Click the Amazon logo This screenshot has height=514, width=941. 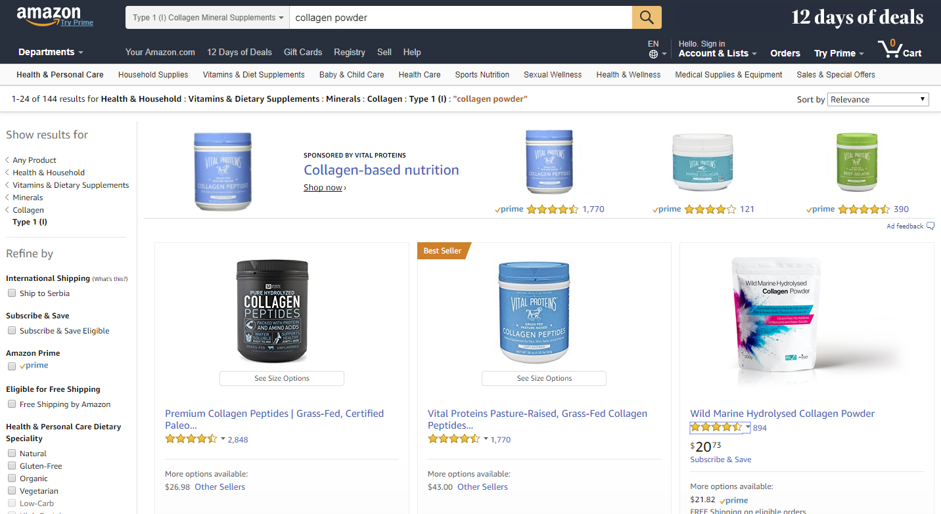pos(49,15)
